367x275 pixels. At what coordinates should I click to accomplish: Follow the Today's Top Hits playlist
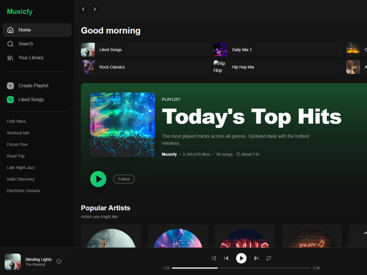124,179
